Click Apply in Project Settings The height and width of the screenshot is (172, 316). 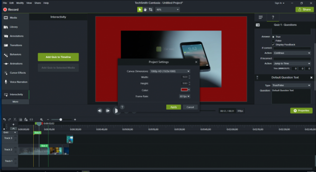pyautogui.click(x=173, y=107)
